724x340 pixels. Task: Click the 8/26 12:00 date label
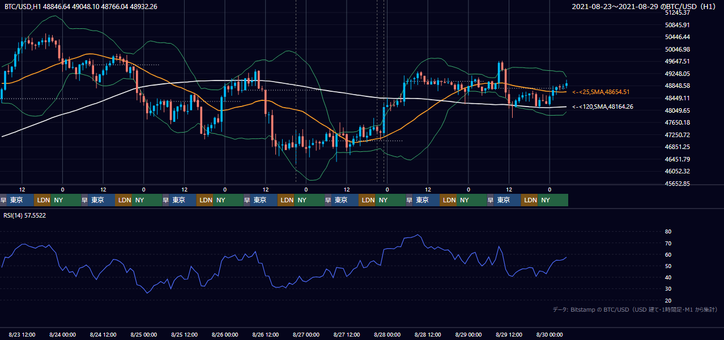pos(265,335)
